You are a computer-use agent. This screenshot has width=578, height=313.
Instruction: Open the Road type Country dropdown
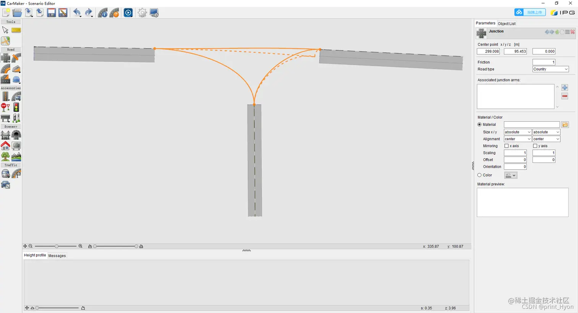550,69
